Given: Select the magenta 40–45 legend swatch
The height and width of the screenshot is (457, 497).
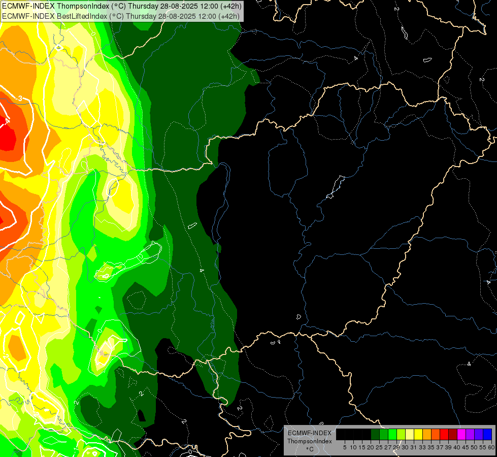Looking at the screenshot, I should [x=461, y=434].
